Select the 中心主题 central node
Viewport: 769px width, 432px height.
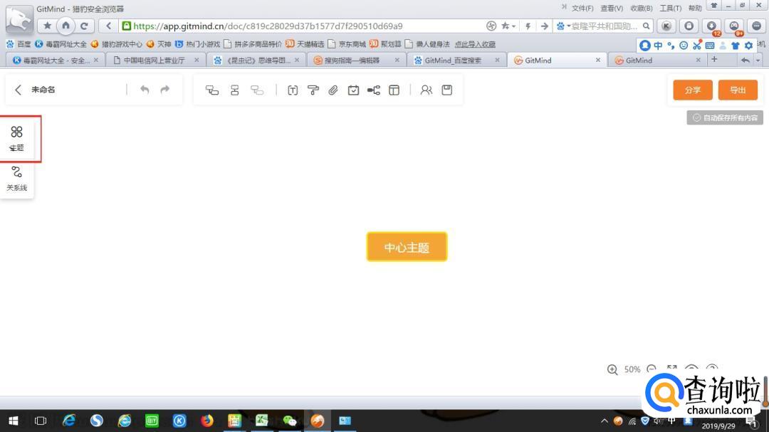tap(407, 247)
